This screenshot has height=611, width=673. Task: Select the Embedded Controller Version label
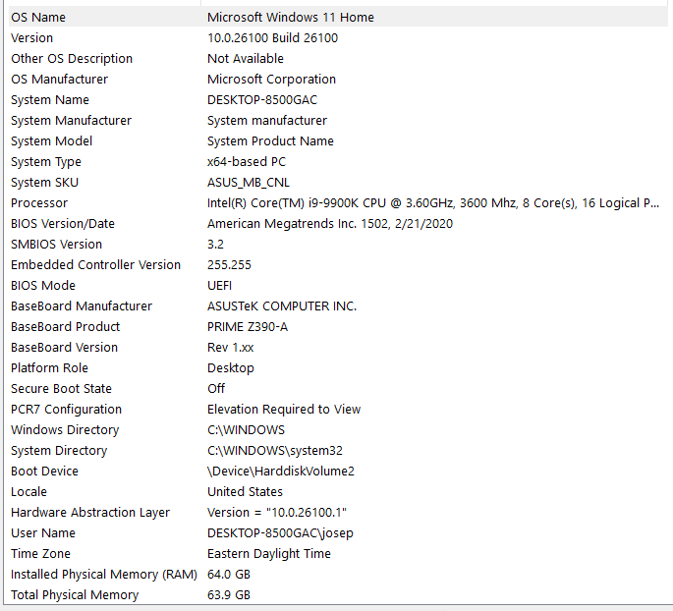(x=95, y=265)
